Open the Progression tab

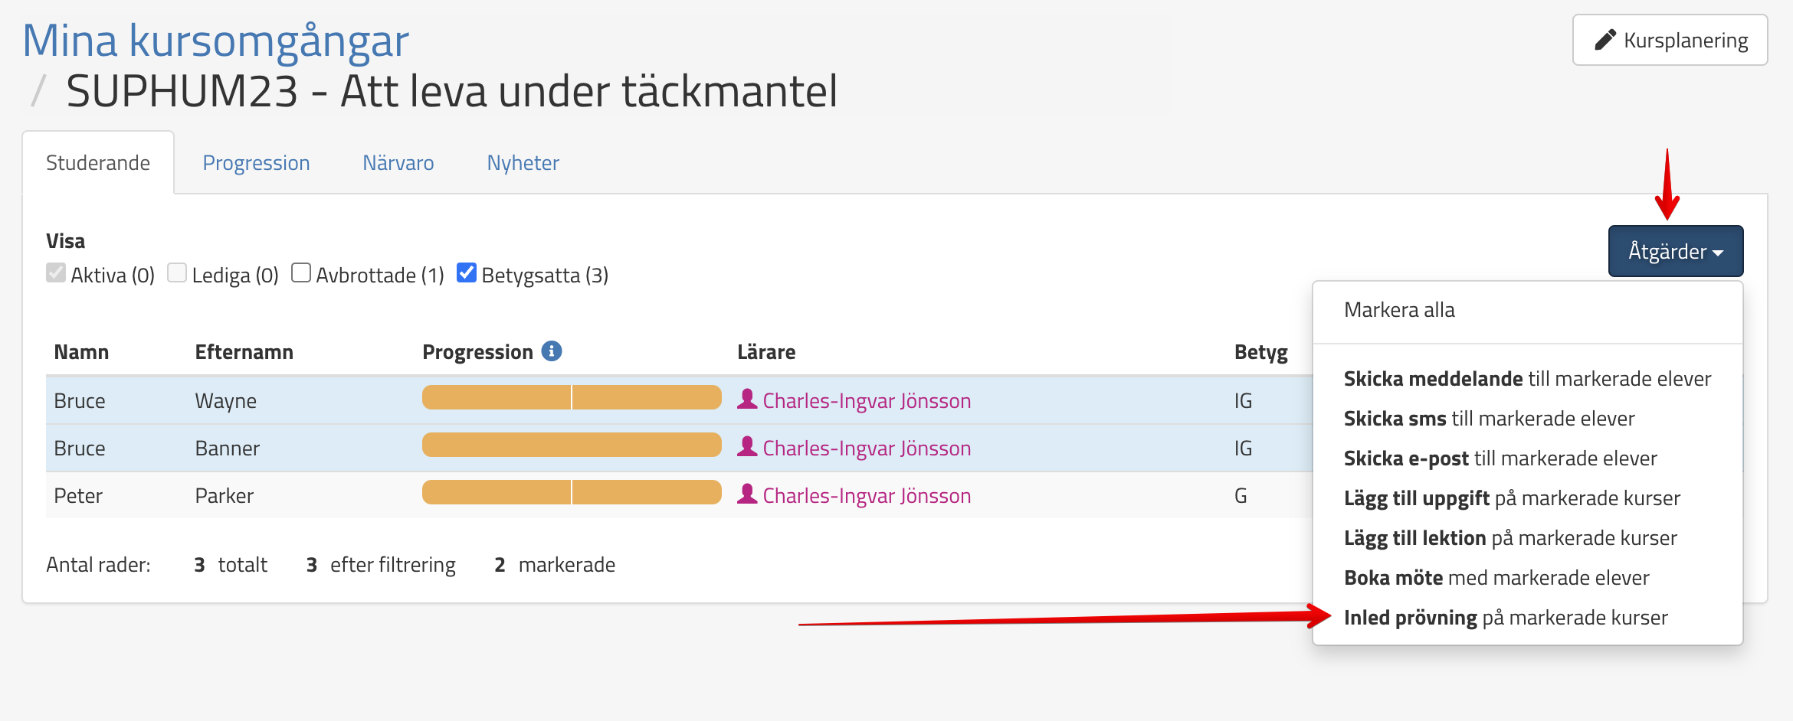pos(256,163)
